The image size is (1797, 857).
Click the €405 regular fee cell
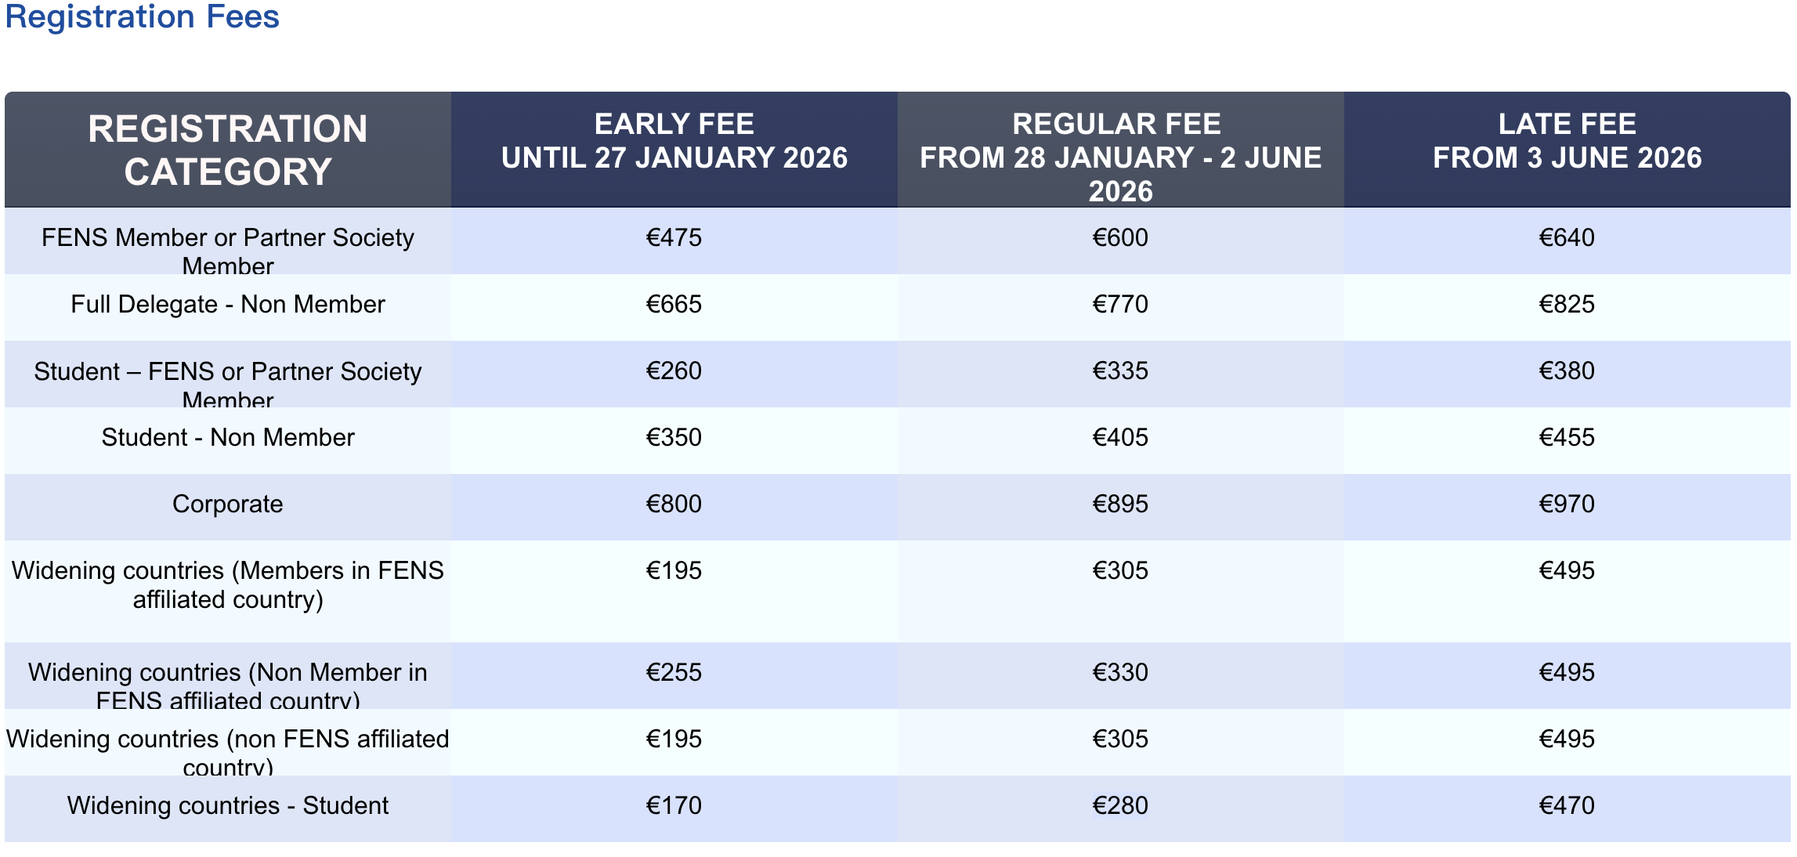tap(1120, 437)
